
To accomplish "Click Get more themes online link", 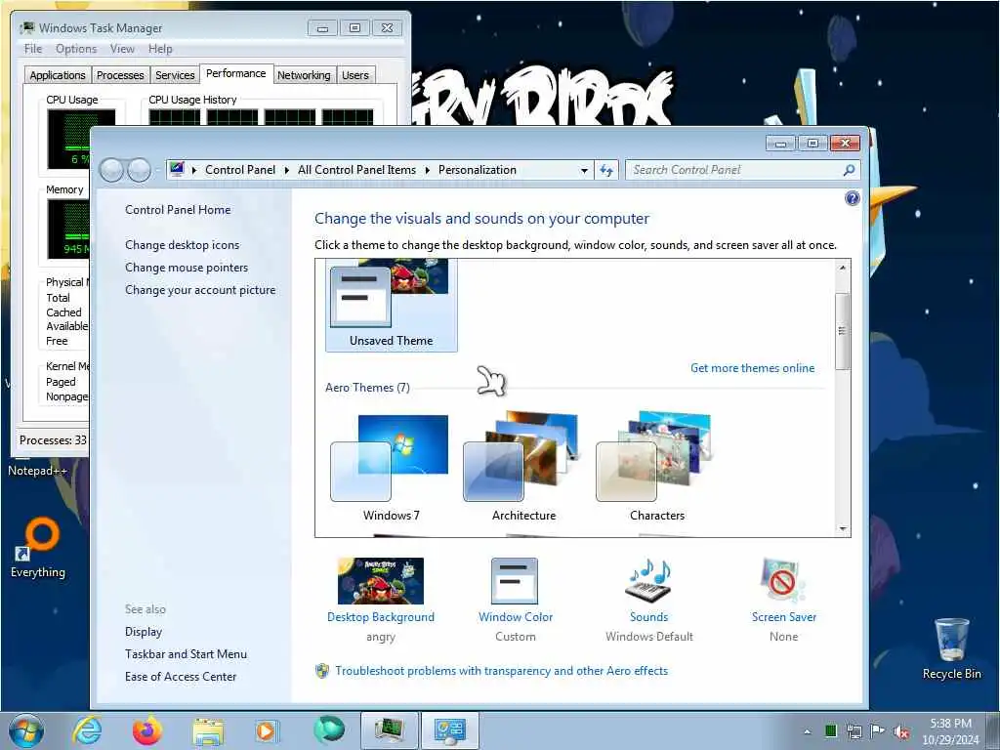I will coord(752,368).
